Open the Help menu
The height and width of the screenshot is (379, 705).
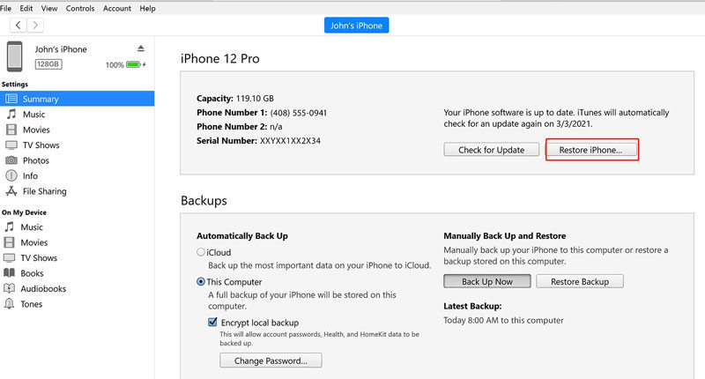pyautogui.click(x=147, y=8)
